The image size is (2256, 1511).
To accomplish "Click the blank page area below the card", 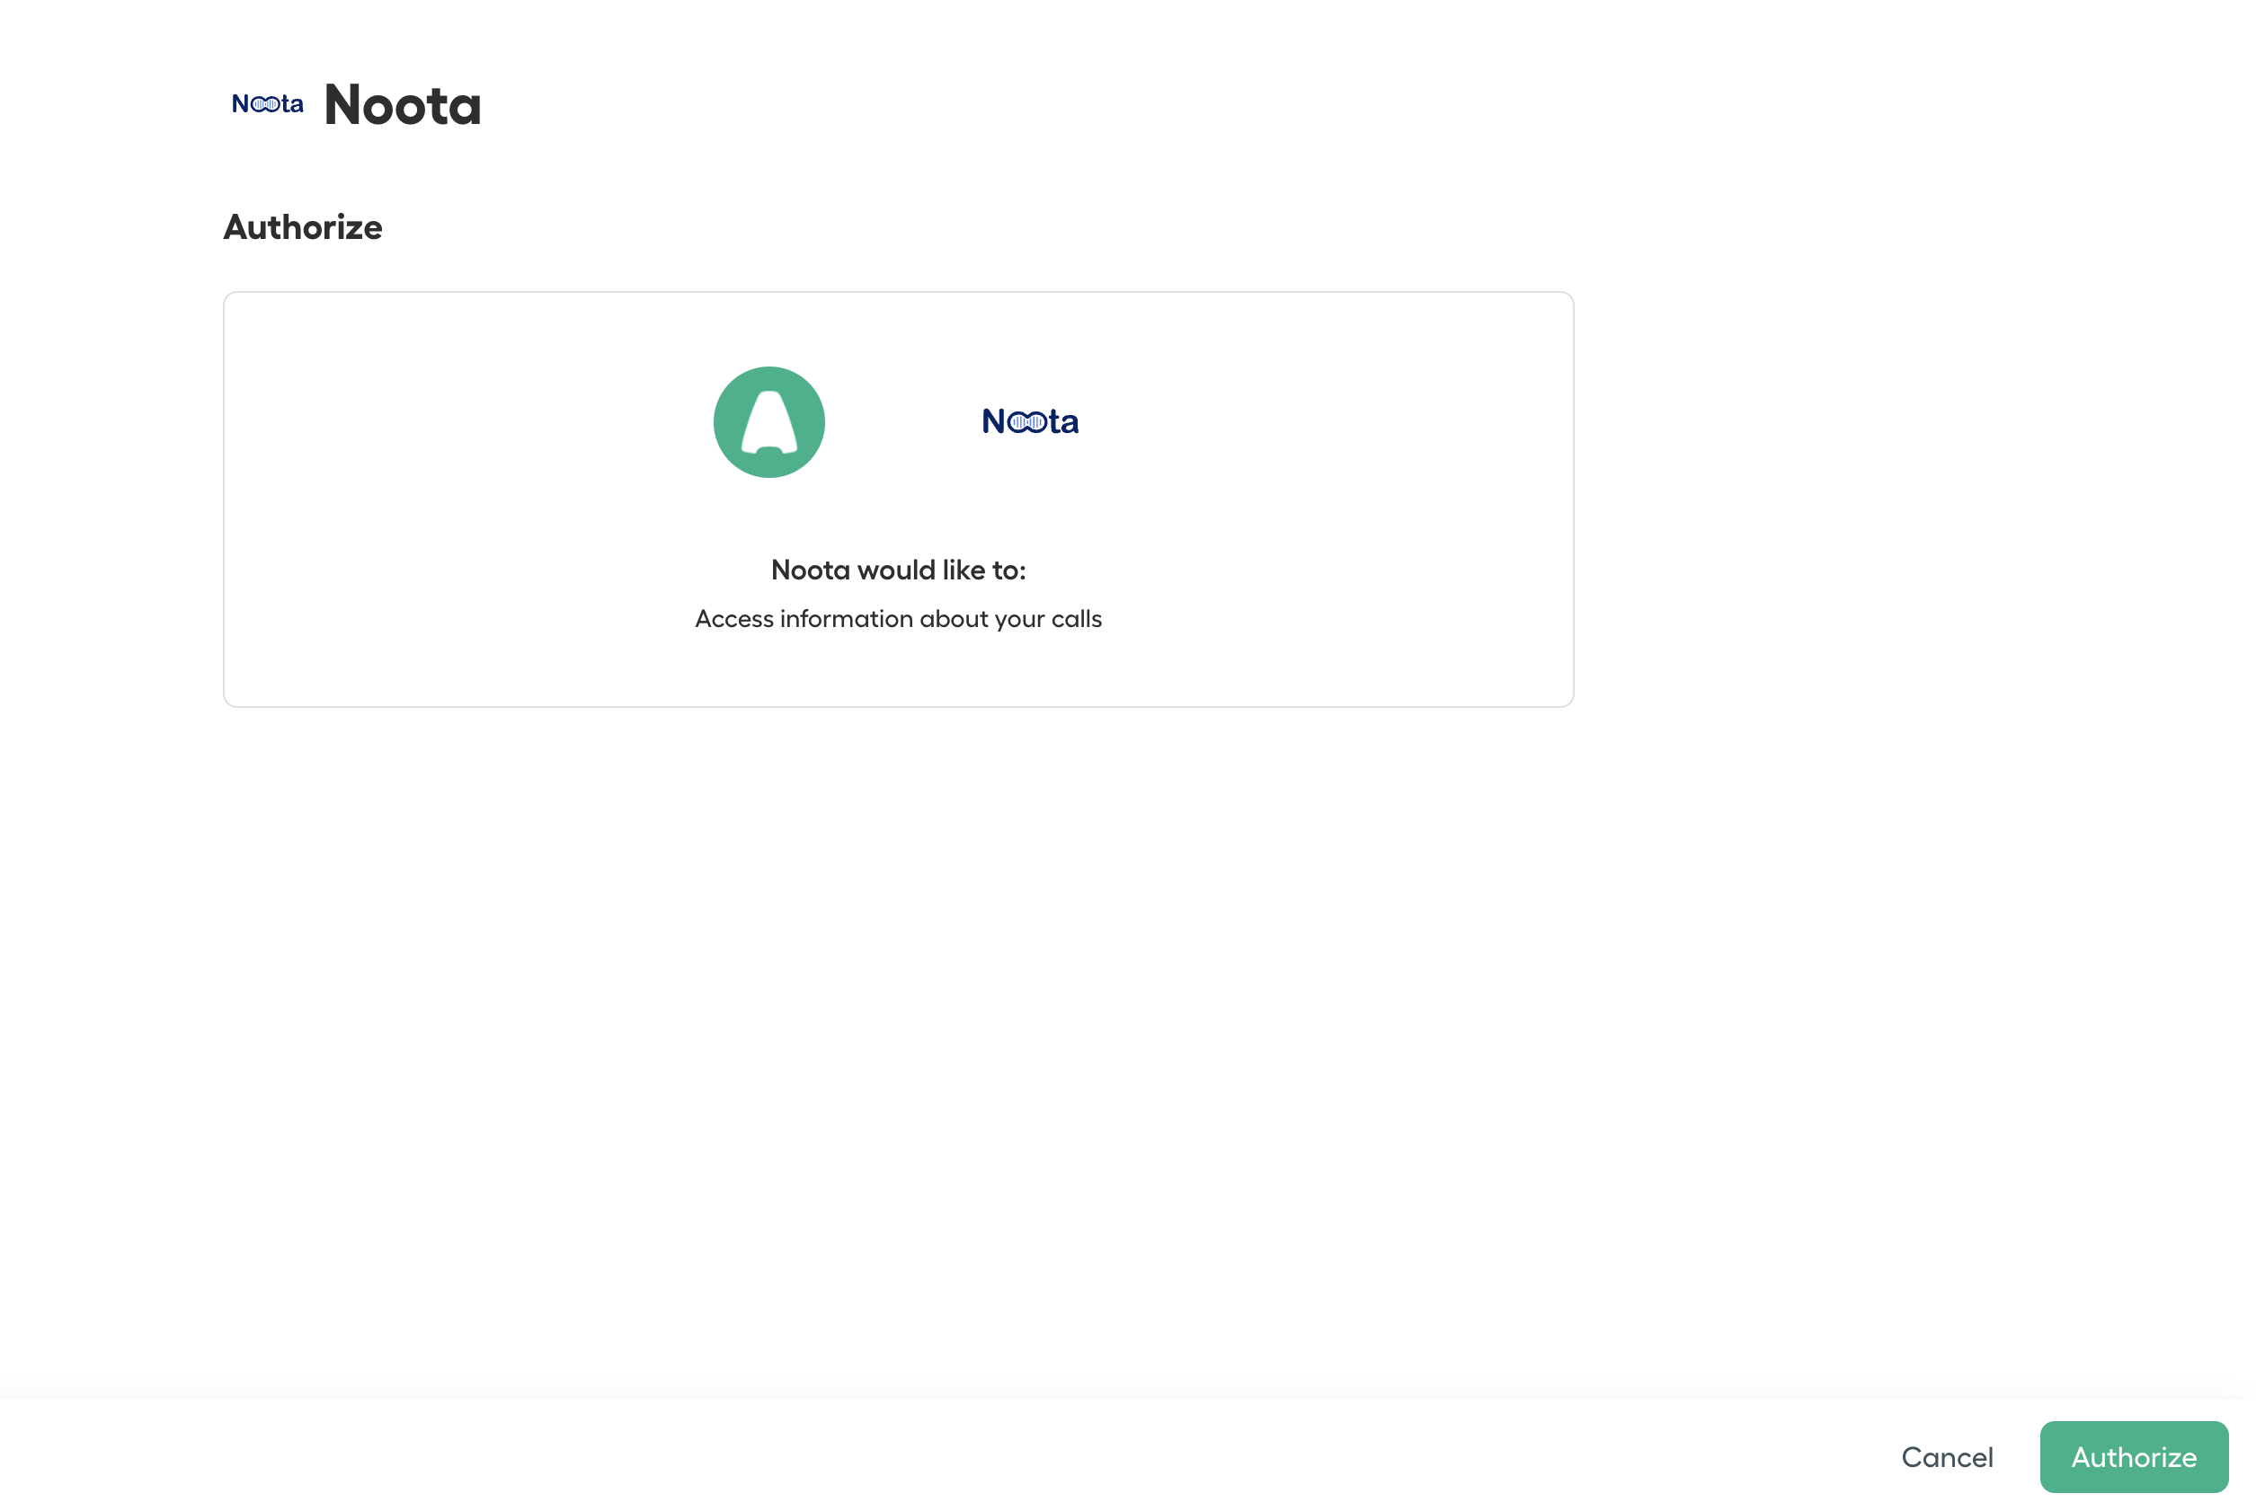I will [897, 1012].
